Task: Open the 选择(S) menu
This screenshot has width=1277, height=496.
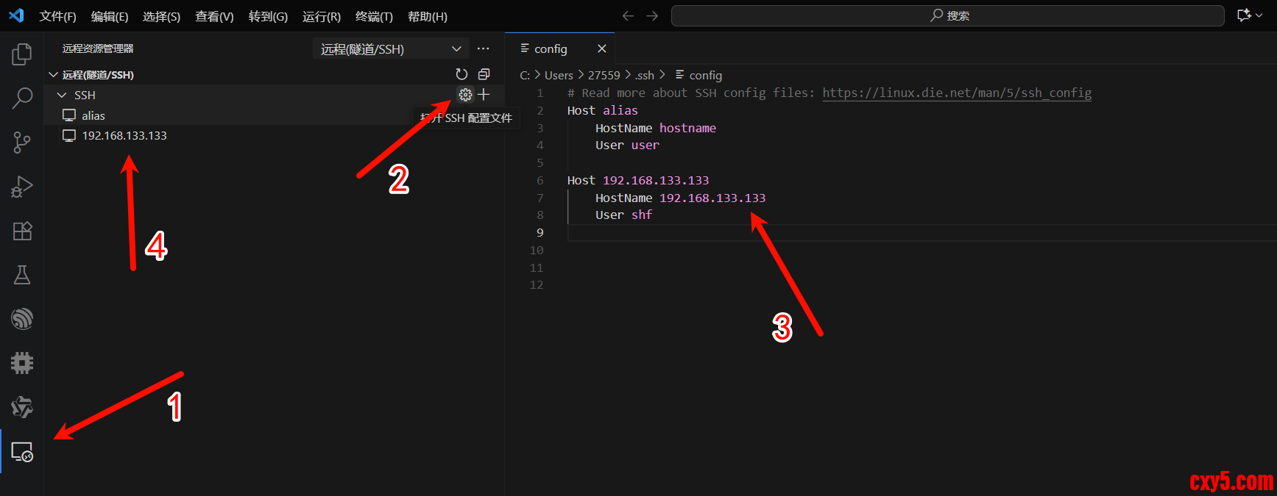Action: click(161, 16)
